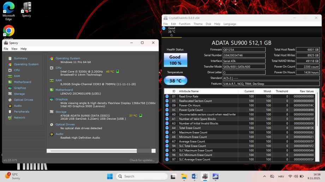The width and height of the screenshot is (325, 182).
Task: Click the 38 °C temperature button
Action: tap(176, 81)
